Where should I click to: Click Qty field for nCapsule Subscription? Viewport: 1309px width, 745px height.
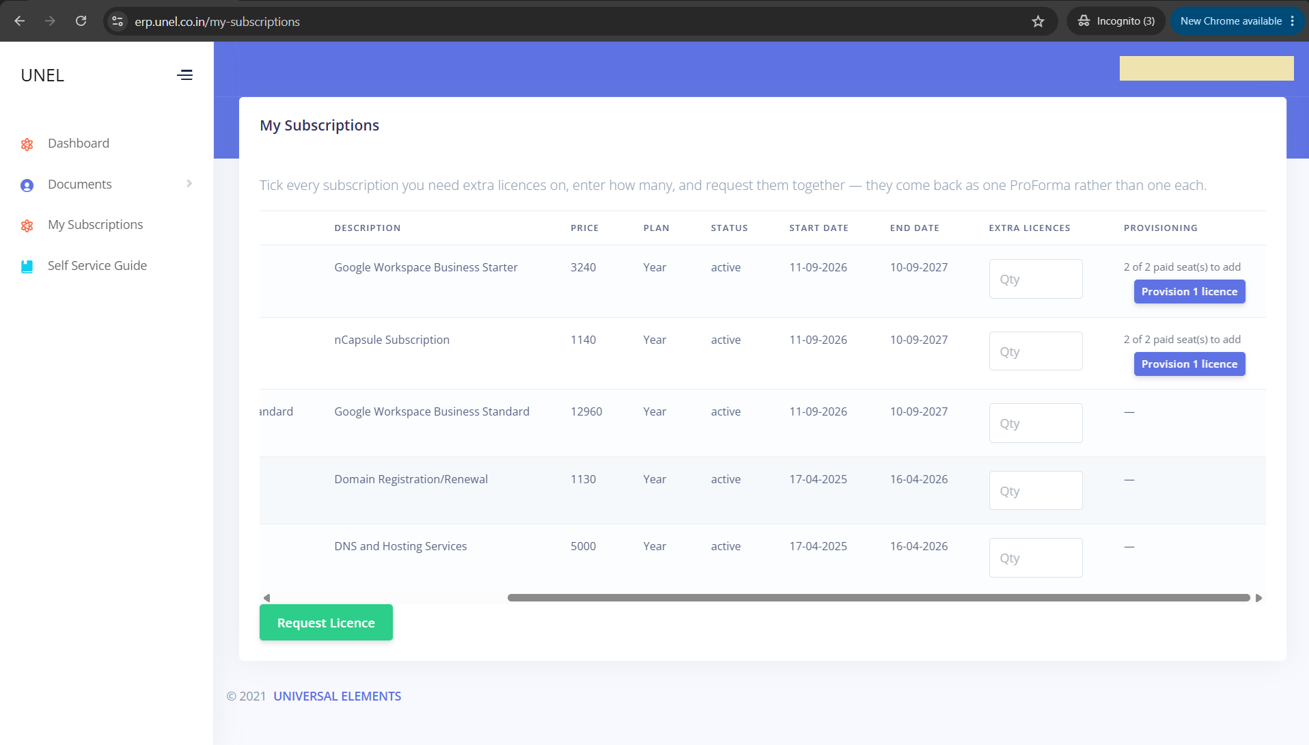(1036, 351)
